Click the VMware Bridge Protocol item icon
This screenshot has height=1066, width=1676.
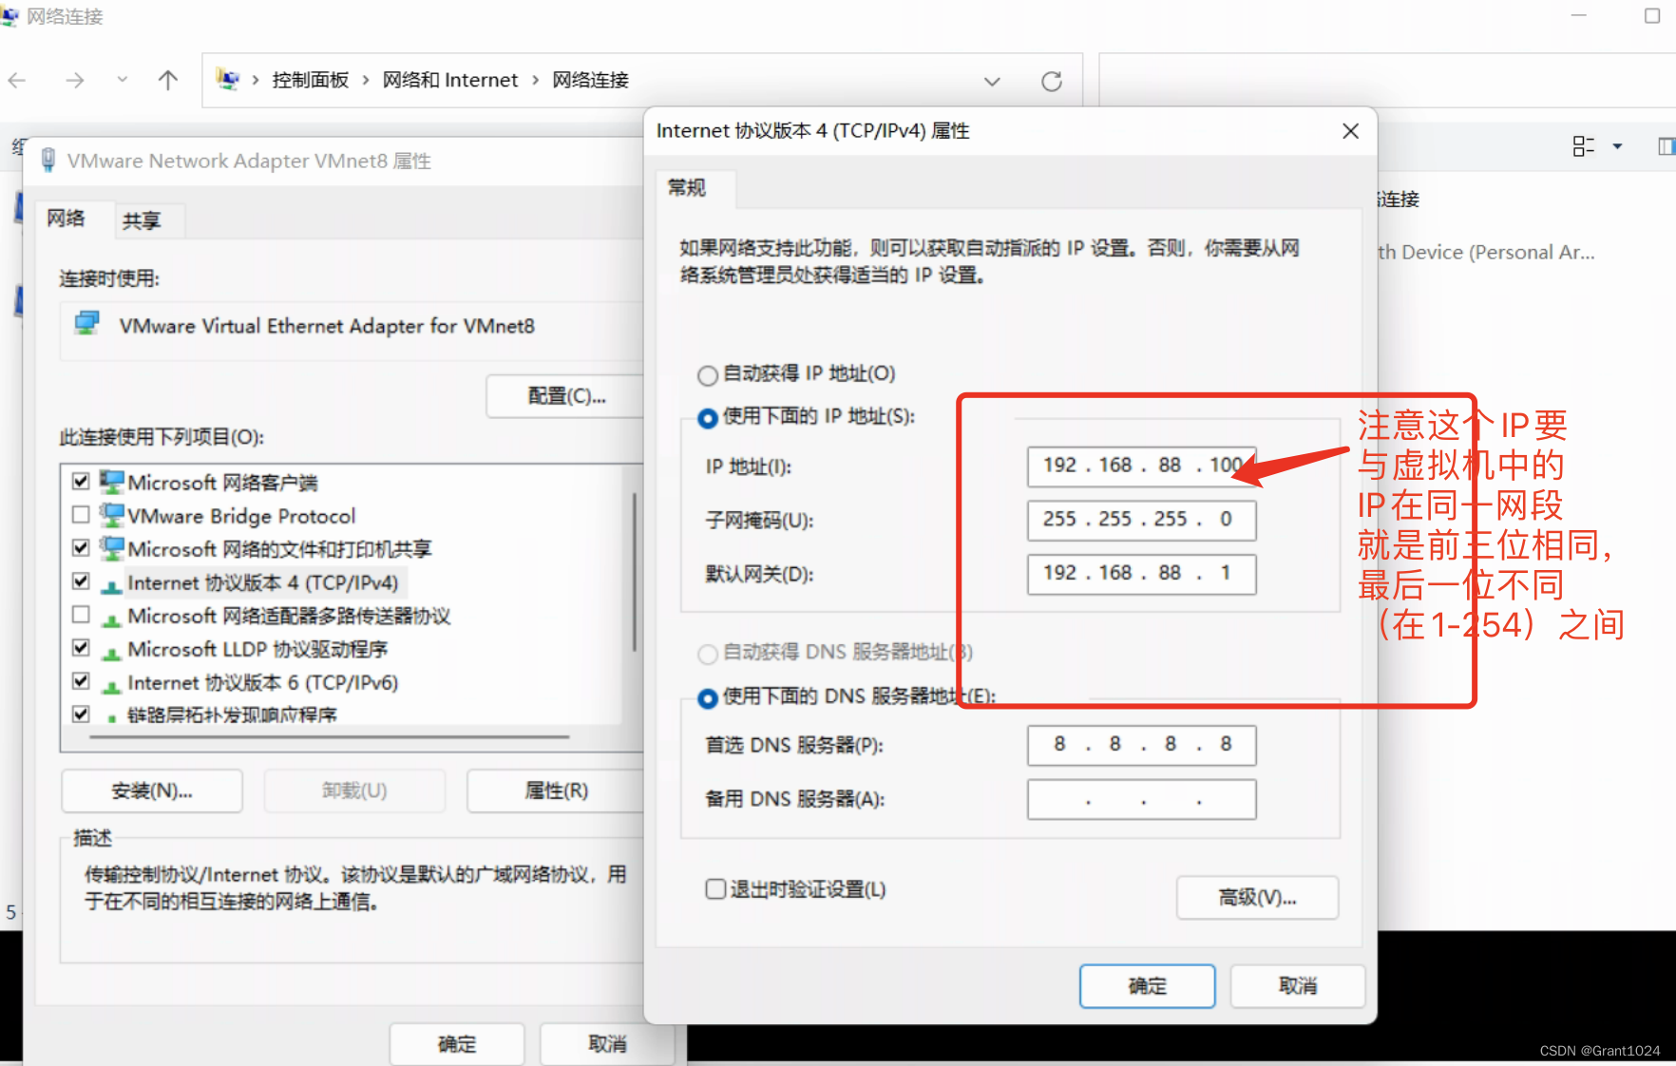point(112,515)
